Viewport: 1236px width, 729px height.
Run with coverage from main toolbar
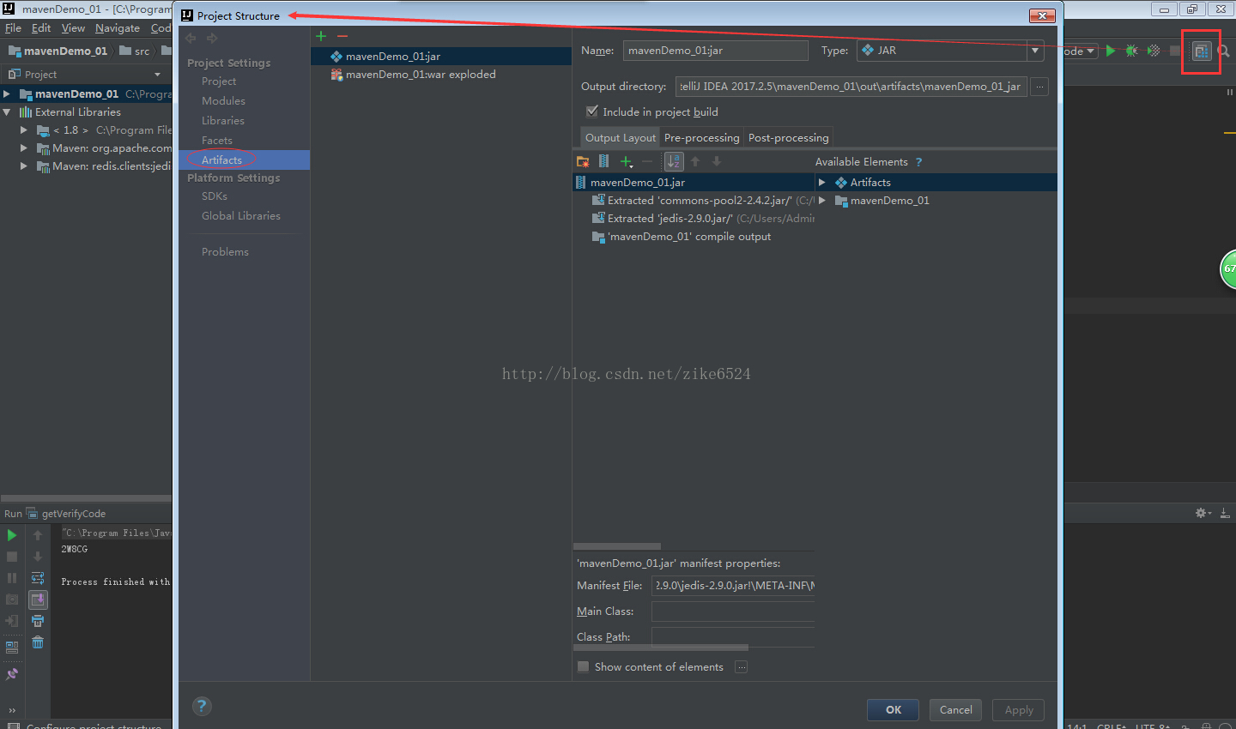coord(1154,51)
